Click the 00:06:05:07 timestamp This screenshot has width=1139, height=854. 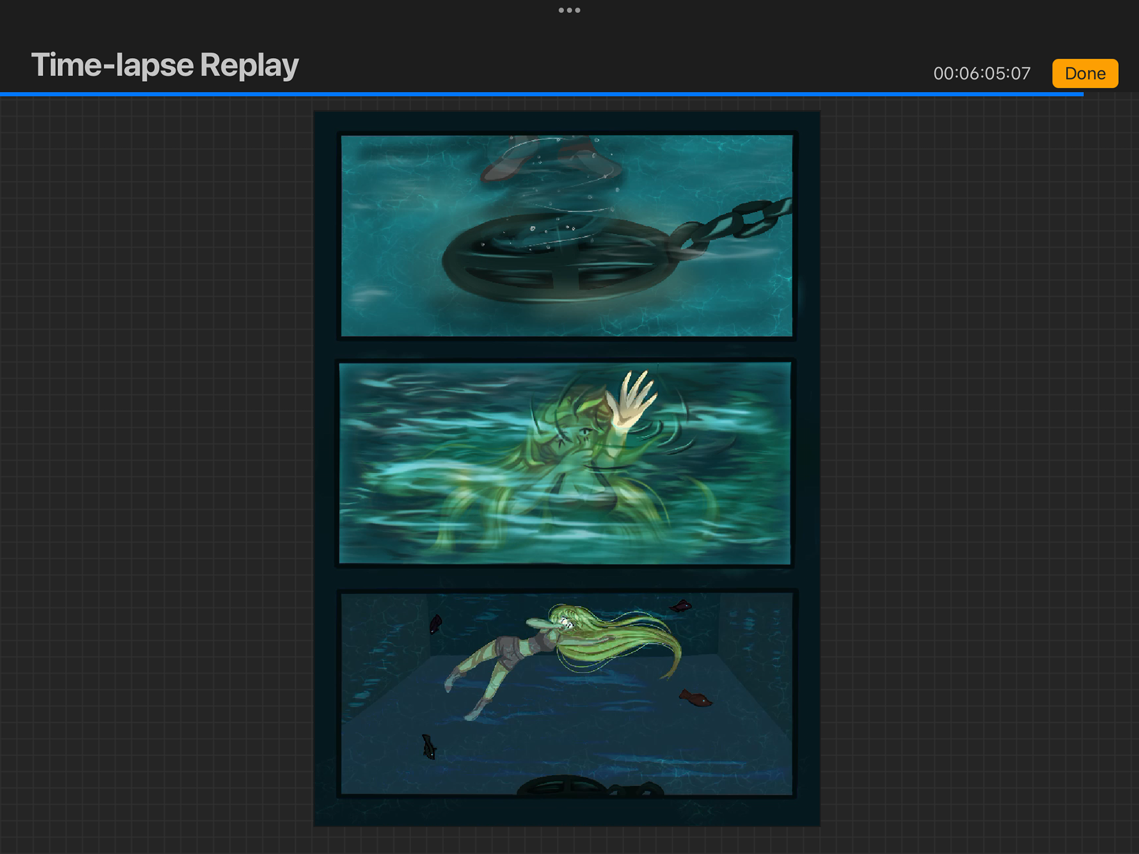pyautogui.click(x=981, y=74)
